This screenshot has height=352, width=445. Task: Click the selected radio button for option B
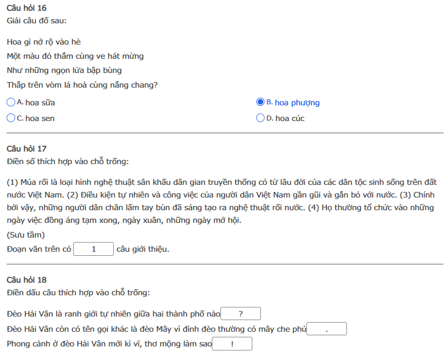click(260, 102)
